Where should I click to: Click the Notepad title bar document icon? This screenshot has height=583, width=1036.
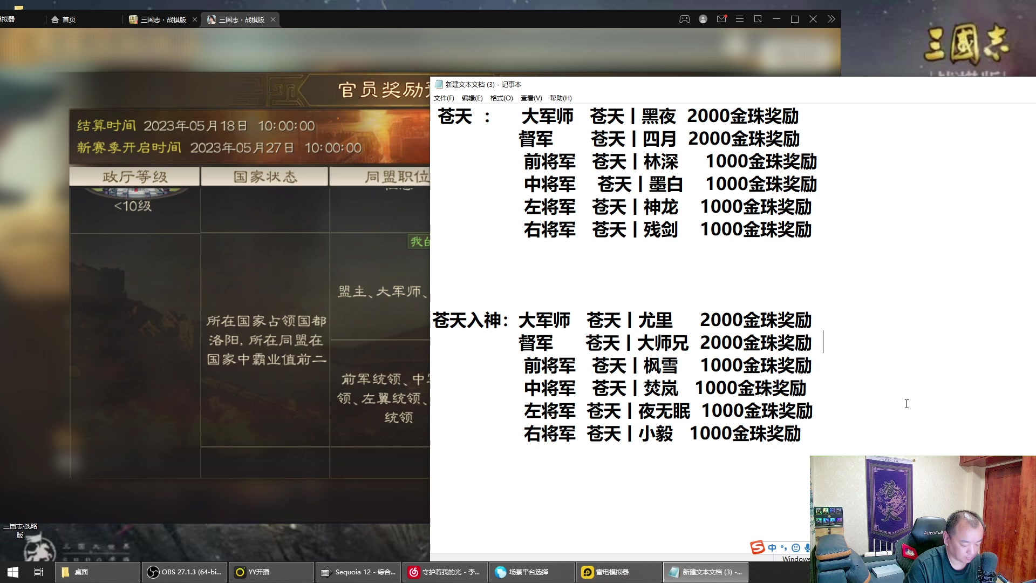[x=439, y=84]
